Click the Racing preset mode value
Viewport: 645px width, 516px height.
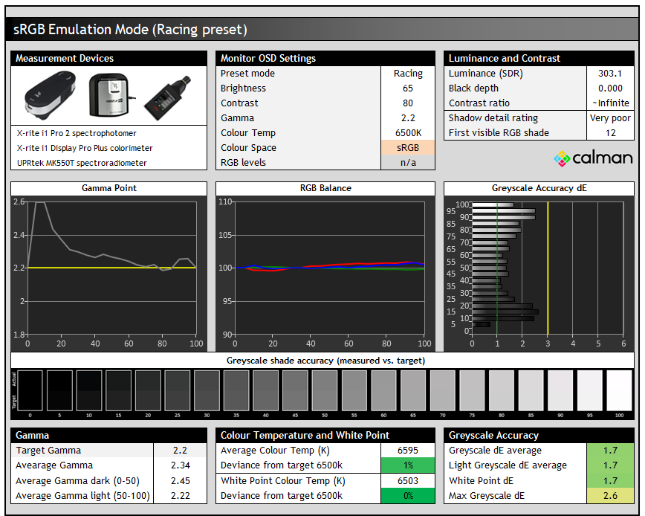point(407,73)
